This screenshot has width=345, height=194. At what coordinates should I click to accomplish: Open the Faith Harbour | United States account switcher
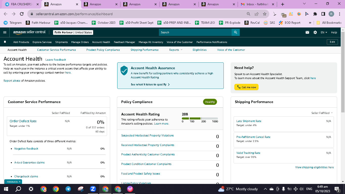pos(73,32)
